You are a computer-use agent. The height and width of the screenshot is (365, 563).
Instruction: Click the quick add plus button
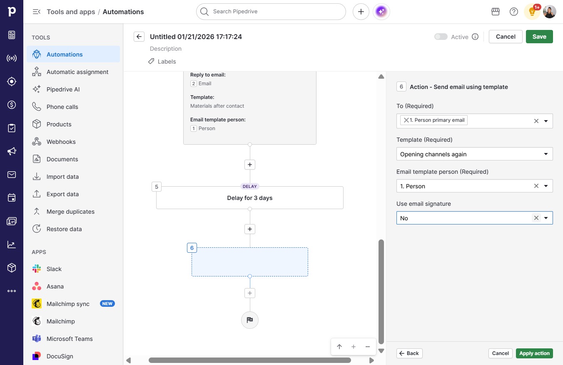click(361, 12)
